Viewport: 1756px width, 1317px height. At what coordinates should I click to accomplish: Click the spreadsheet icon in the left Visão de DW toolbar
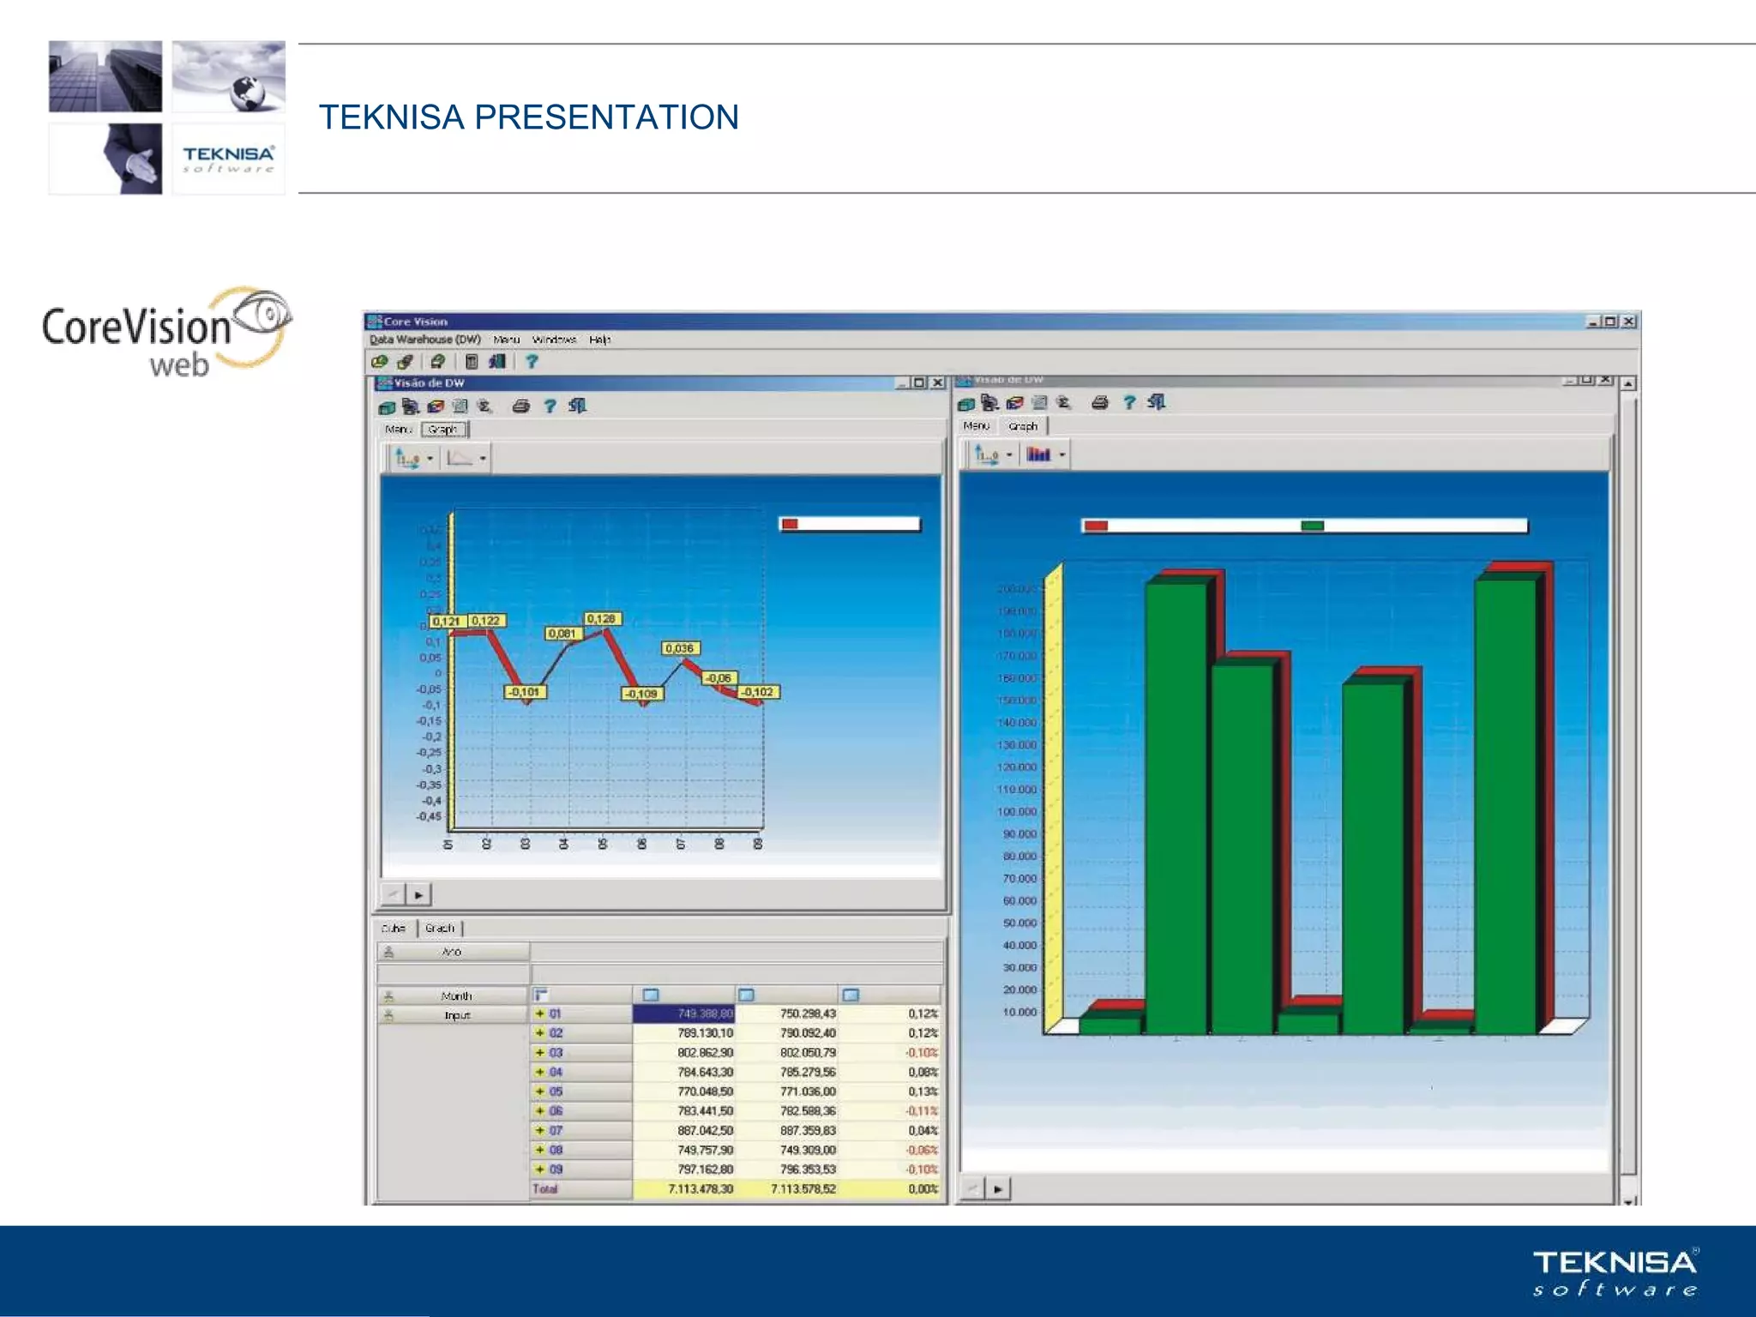click(x=460, y=406)
